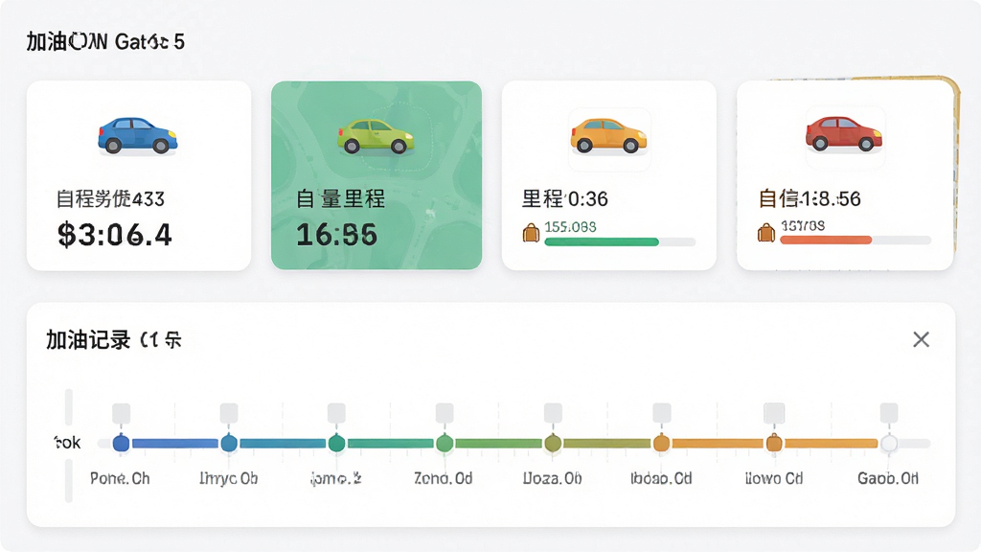Click the "16:55" value on the green card

(x=336, y=236)
